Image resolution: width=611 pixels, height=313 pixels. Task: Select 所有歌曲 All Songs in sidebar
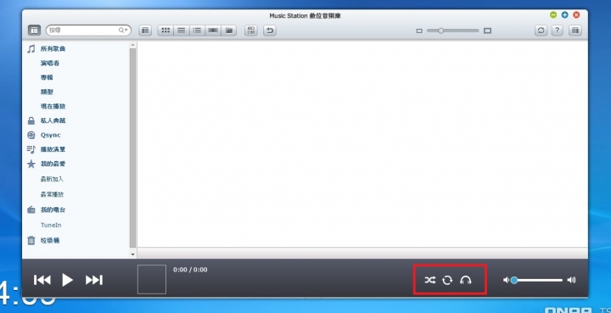(53, 48)
